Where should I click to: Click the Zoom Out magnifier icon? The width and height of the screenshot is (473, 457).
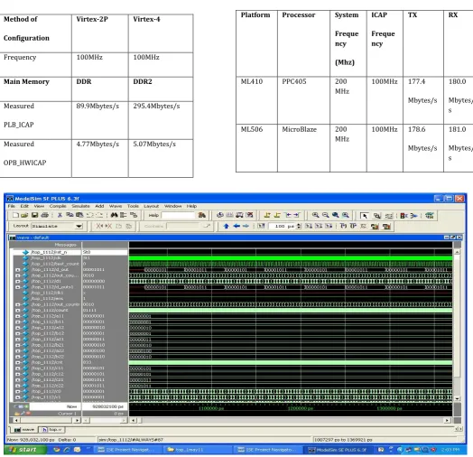(325, 215)
